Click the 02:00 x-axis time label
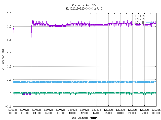Screen dimensions: 161x120 [x=25, y=113]
